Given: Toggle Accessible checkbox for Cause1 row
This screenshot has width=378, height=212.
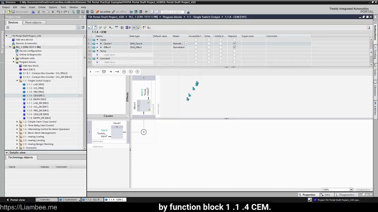Looking at the screenshot, I should point(196,44).
